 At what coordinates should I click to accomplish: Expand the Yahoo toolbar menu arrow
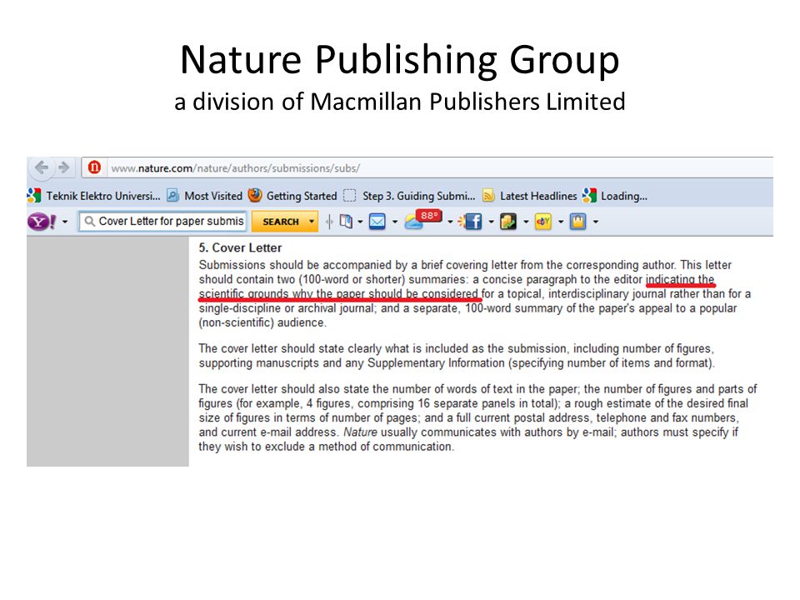65,222
